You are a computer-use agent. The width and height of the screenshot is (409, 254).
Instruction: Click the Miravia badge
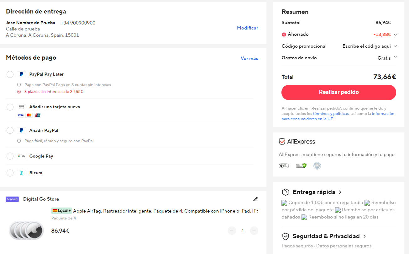point(12,199)
